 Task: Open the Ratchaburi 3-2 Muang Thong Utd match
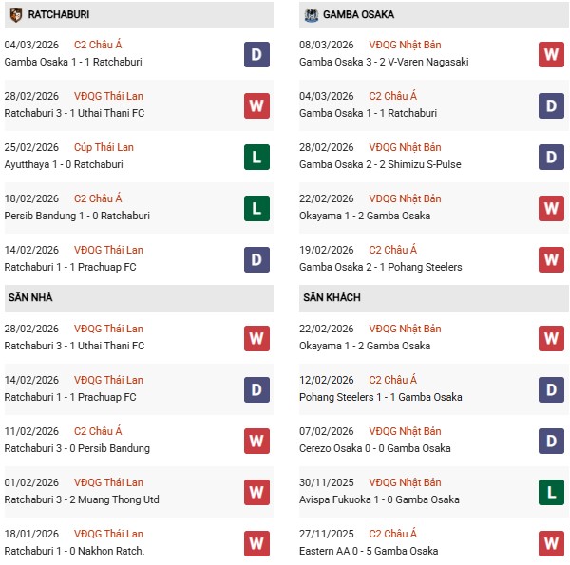(x=82, y=499)
